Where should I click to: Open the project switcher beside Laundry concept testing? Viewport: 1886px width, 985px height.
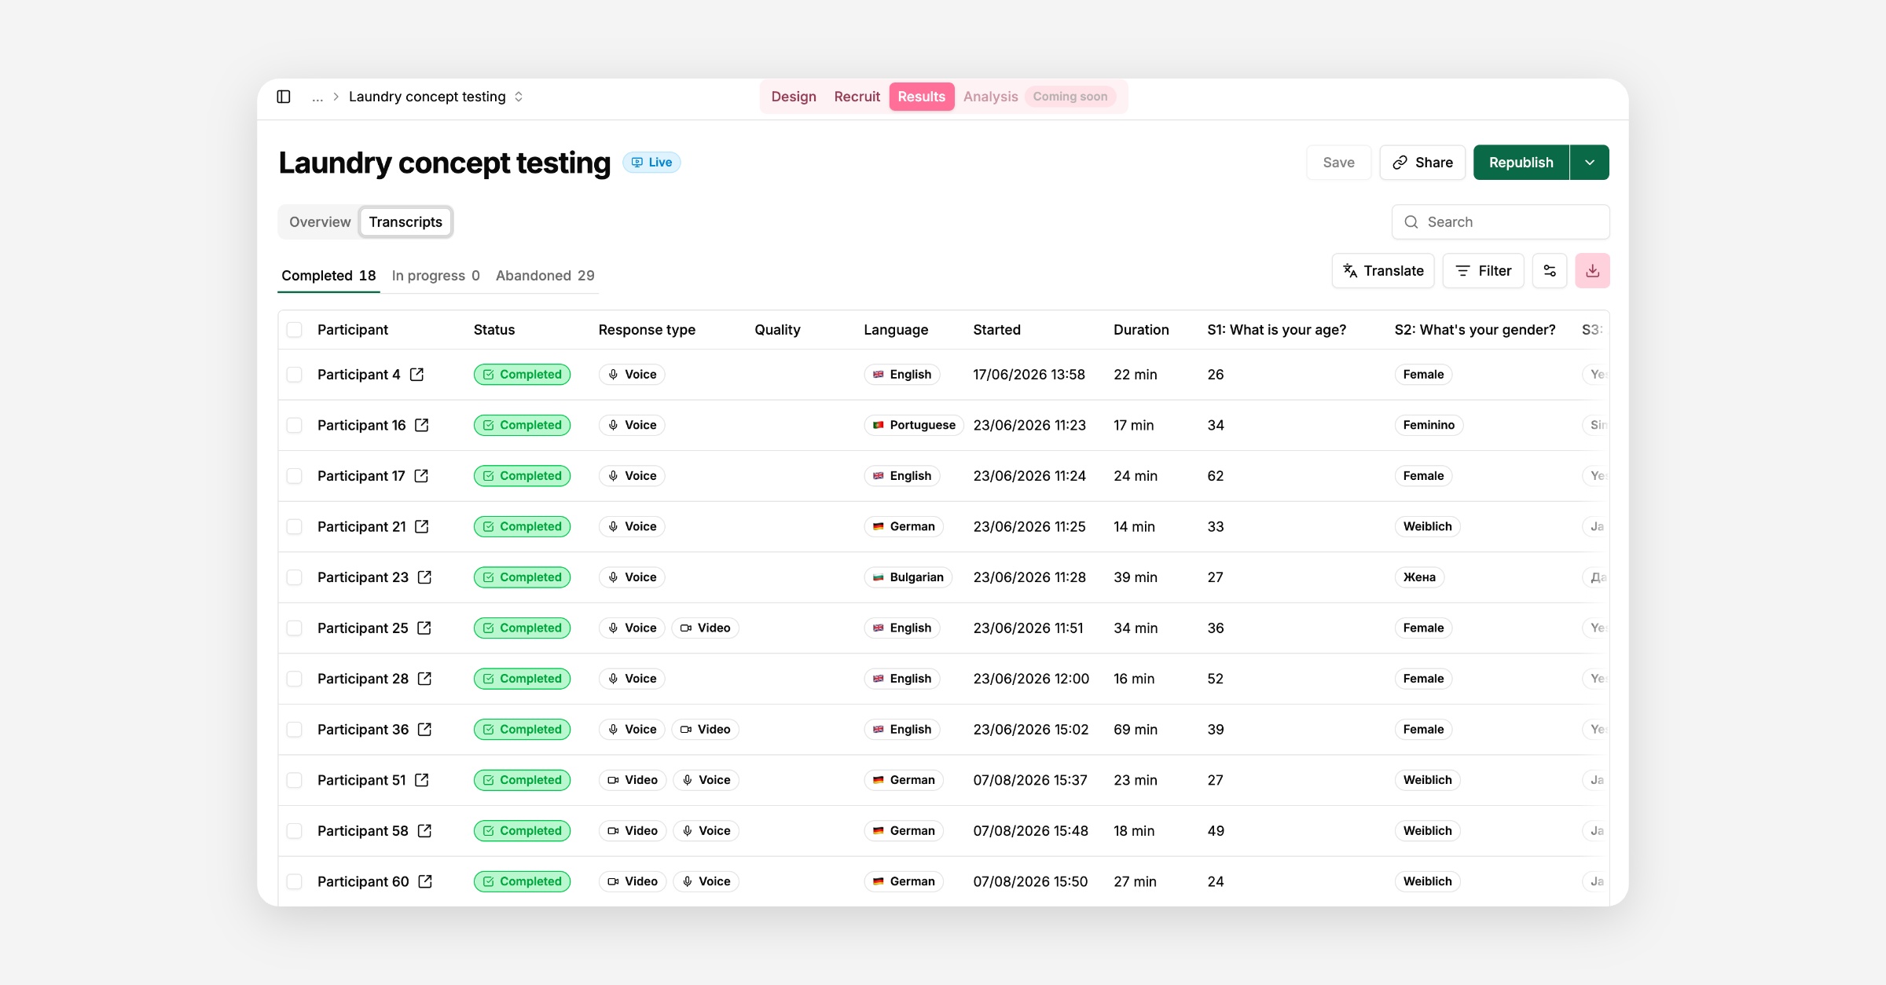(x=519, y=97)
